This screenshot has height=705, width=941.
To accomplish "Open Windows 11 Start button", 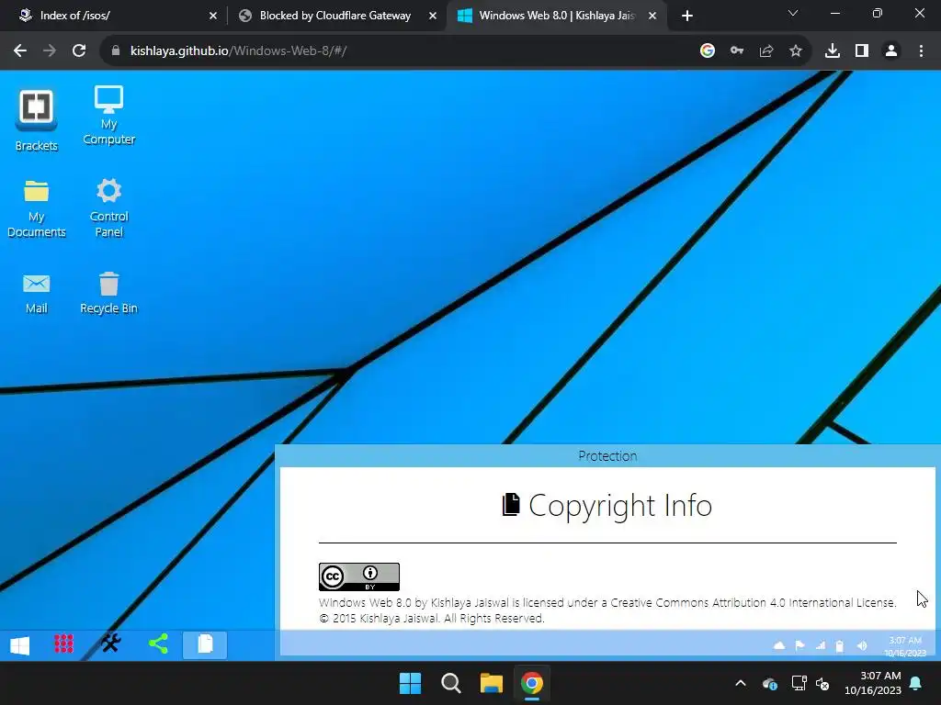I will click(411, 683).
